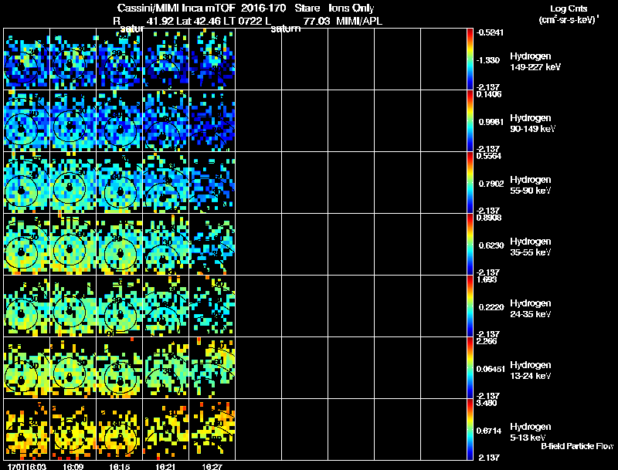
Task: Click the color bar for Hydrogen 55-90 keV
Action: tap(470, 182)
